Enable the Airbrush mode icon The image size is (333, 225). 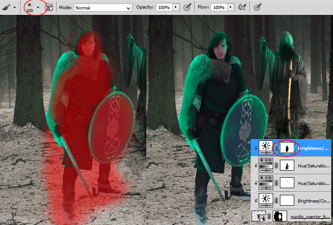[242, 7]
